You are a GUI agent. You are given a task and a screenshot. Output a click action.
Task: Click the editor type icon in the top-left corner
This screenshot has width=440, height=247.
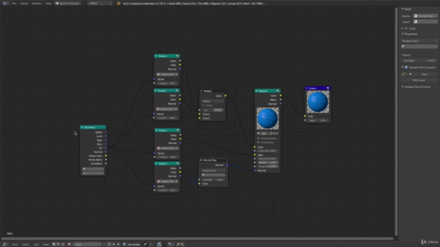click(5, 3)
